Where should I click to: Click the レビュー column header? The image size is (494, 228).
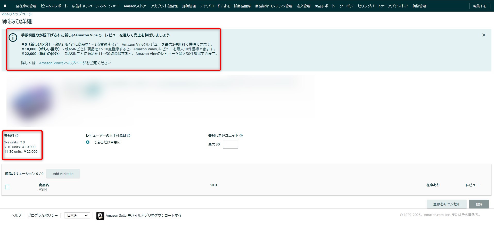[472, 185]
